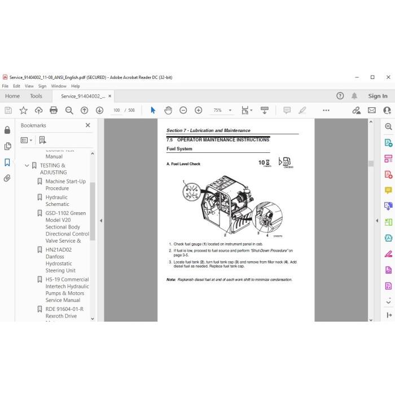Send file by email envelope icon
The image size is (395, 395).
click(372, 111)
